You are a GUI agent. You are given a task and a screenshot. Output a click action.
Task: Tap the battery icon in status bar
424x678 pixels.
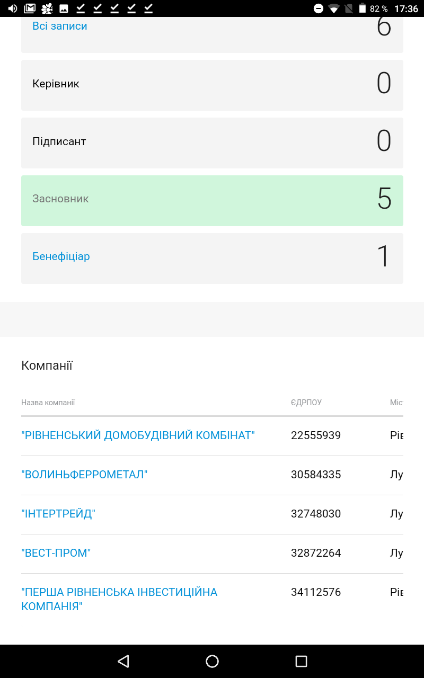363,8
